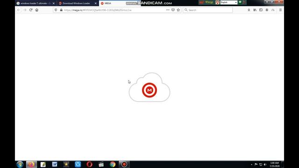This screenshot has height=168, width=299.
Task: Bookmark this page with the star
Action: (178, 10)
